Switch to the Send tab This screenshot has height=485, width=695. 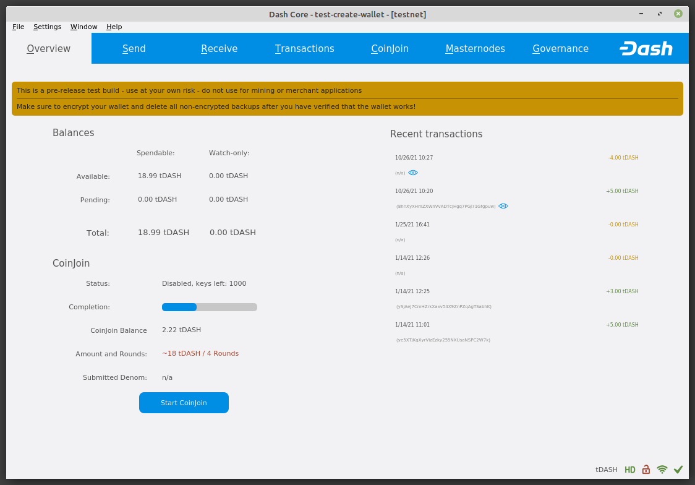(134, 49)
